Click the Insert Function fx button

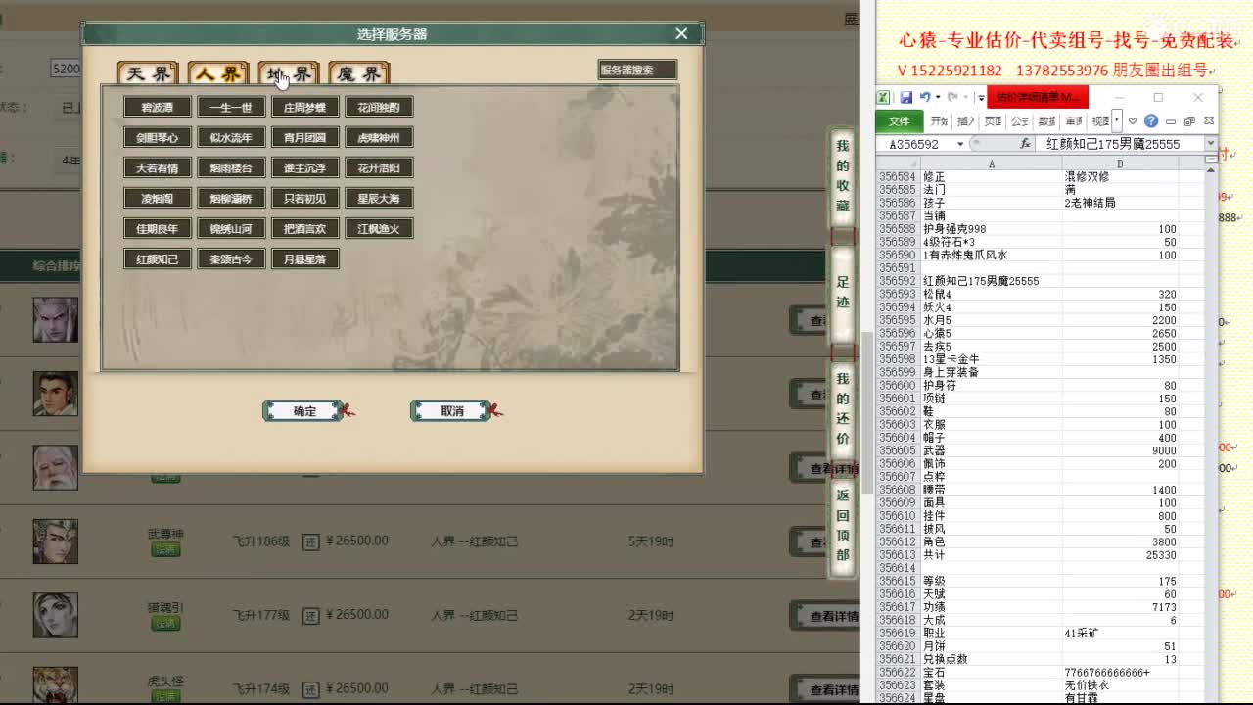pyautogui.click(x=1026, y=144)
